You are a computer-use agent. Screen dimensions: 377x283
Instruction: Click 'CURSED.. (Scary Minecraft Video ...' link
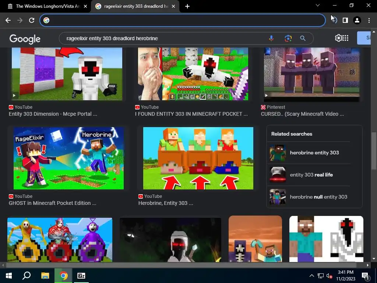coord(303,114)
